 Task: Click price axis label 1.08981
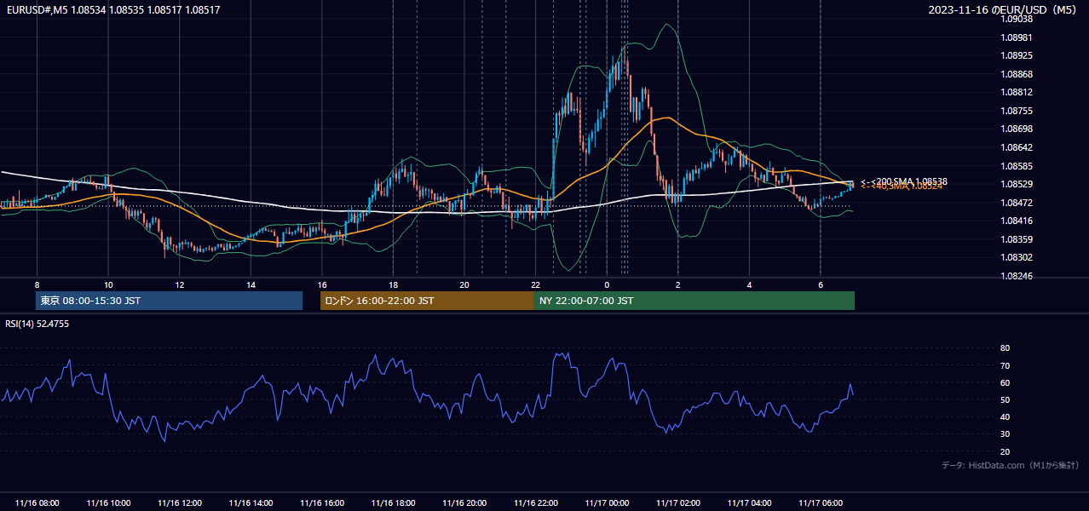coord(1017,37)
